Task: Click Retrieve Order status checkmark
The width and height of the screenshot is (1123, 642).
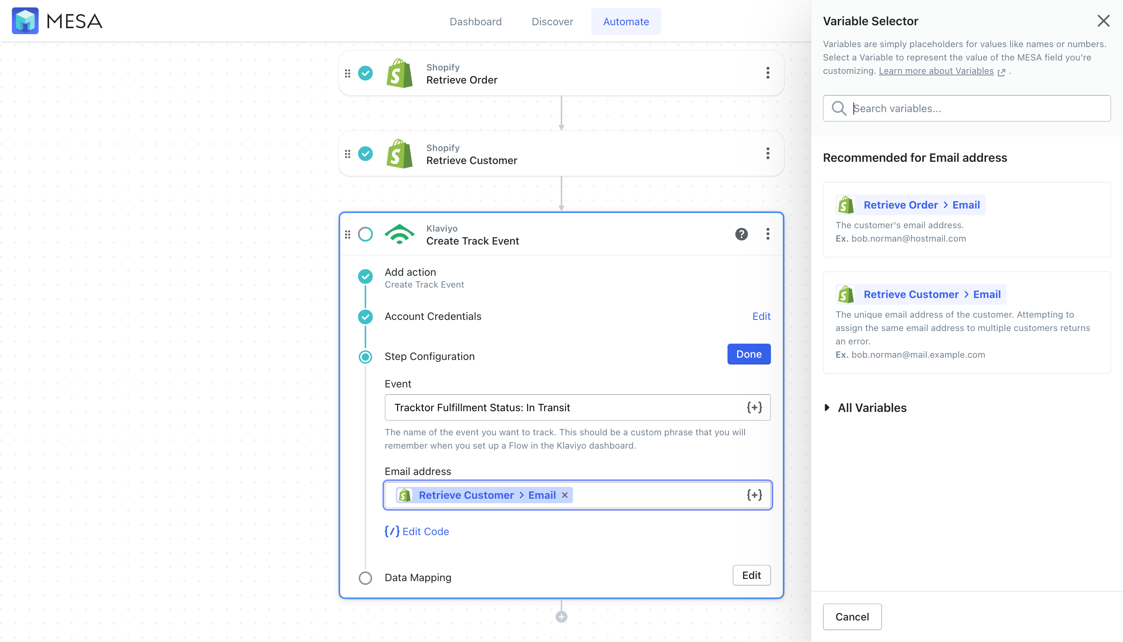Action: coord(365,73)
